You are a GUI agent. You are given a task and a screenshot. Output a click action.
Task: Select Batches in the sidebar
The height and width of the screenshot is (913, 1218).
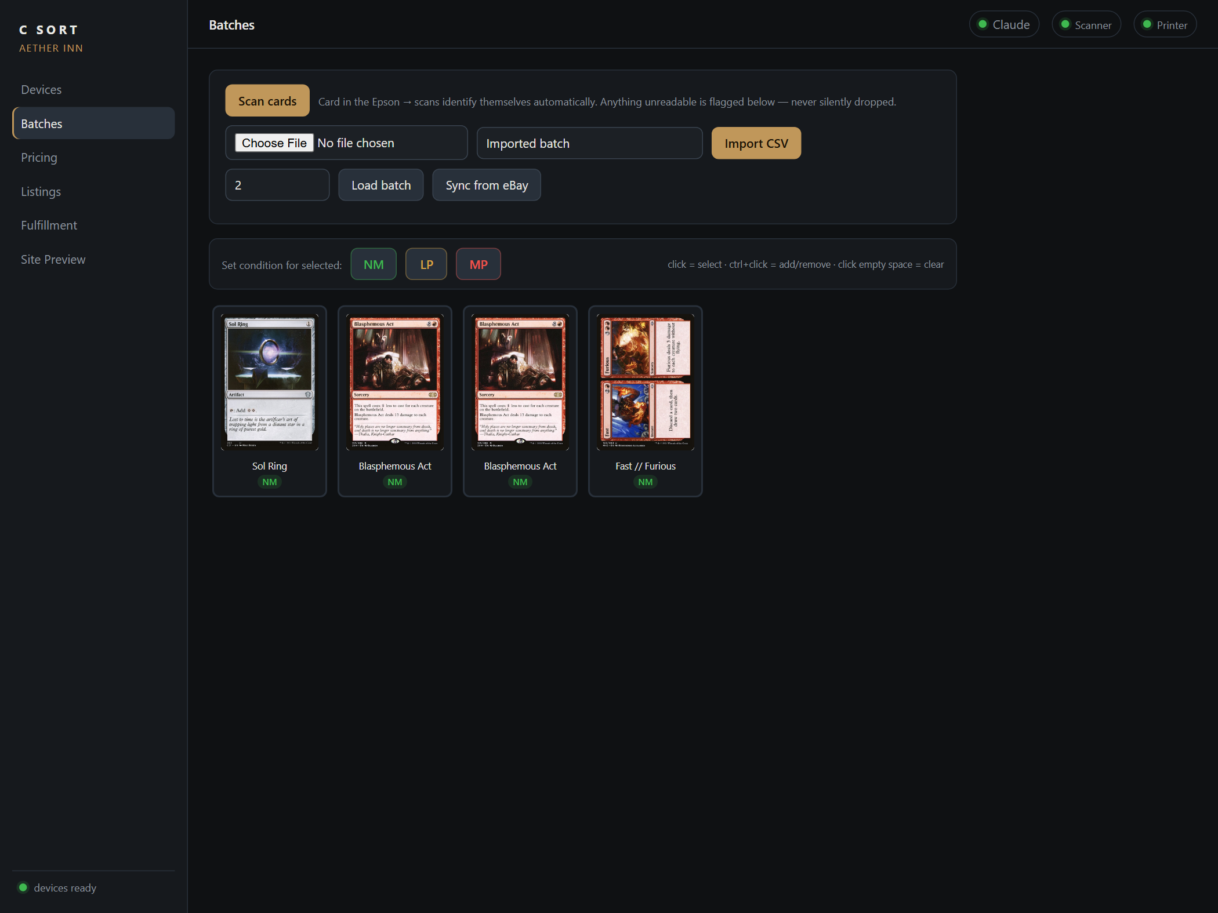click(x=93, y=123)
